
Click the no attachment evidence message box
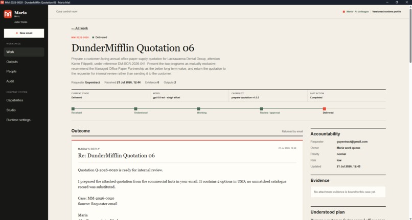348,192
